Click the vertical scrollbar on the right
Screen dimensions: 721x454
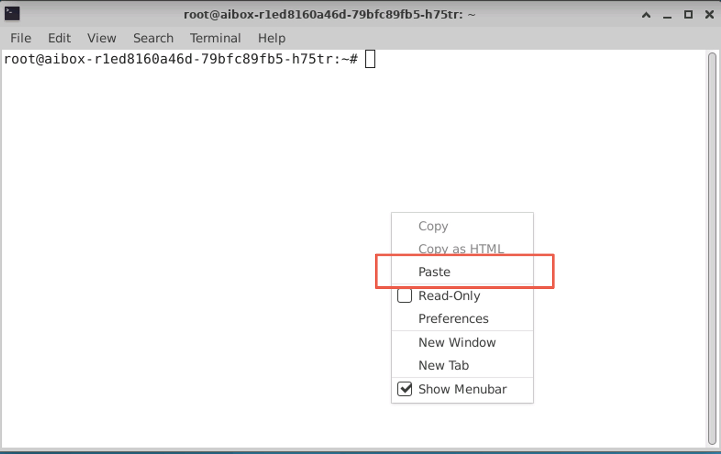point(712,248)
